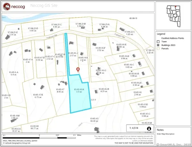The height and width of the screenshot is (147, 192).
Task: Click the red location pin marker
Action: click(77, 70)
